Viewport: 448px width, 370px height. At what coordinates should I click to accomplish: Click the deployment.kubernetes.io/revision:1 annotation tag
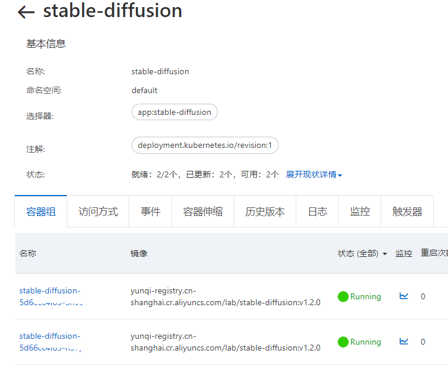click(x=205, y=145)
